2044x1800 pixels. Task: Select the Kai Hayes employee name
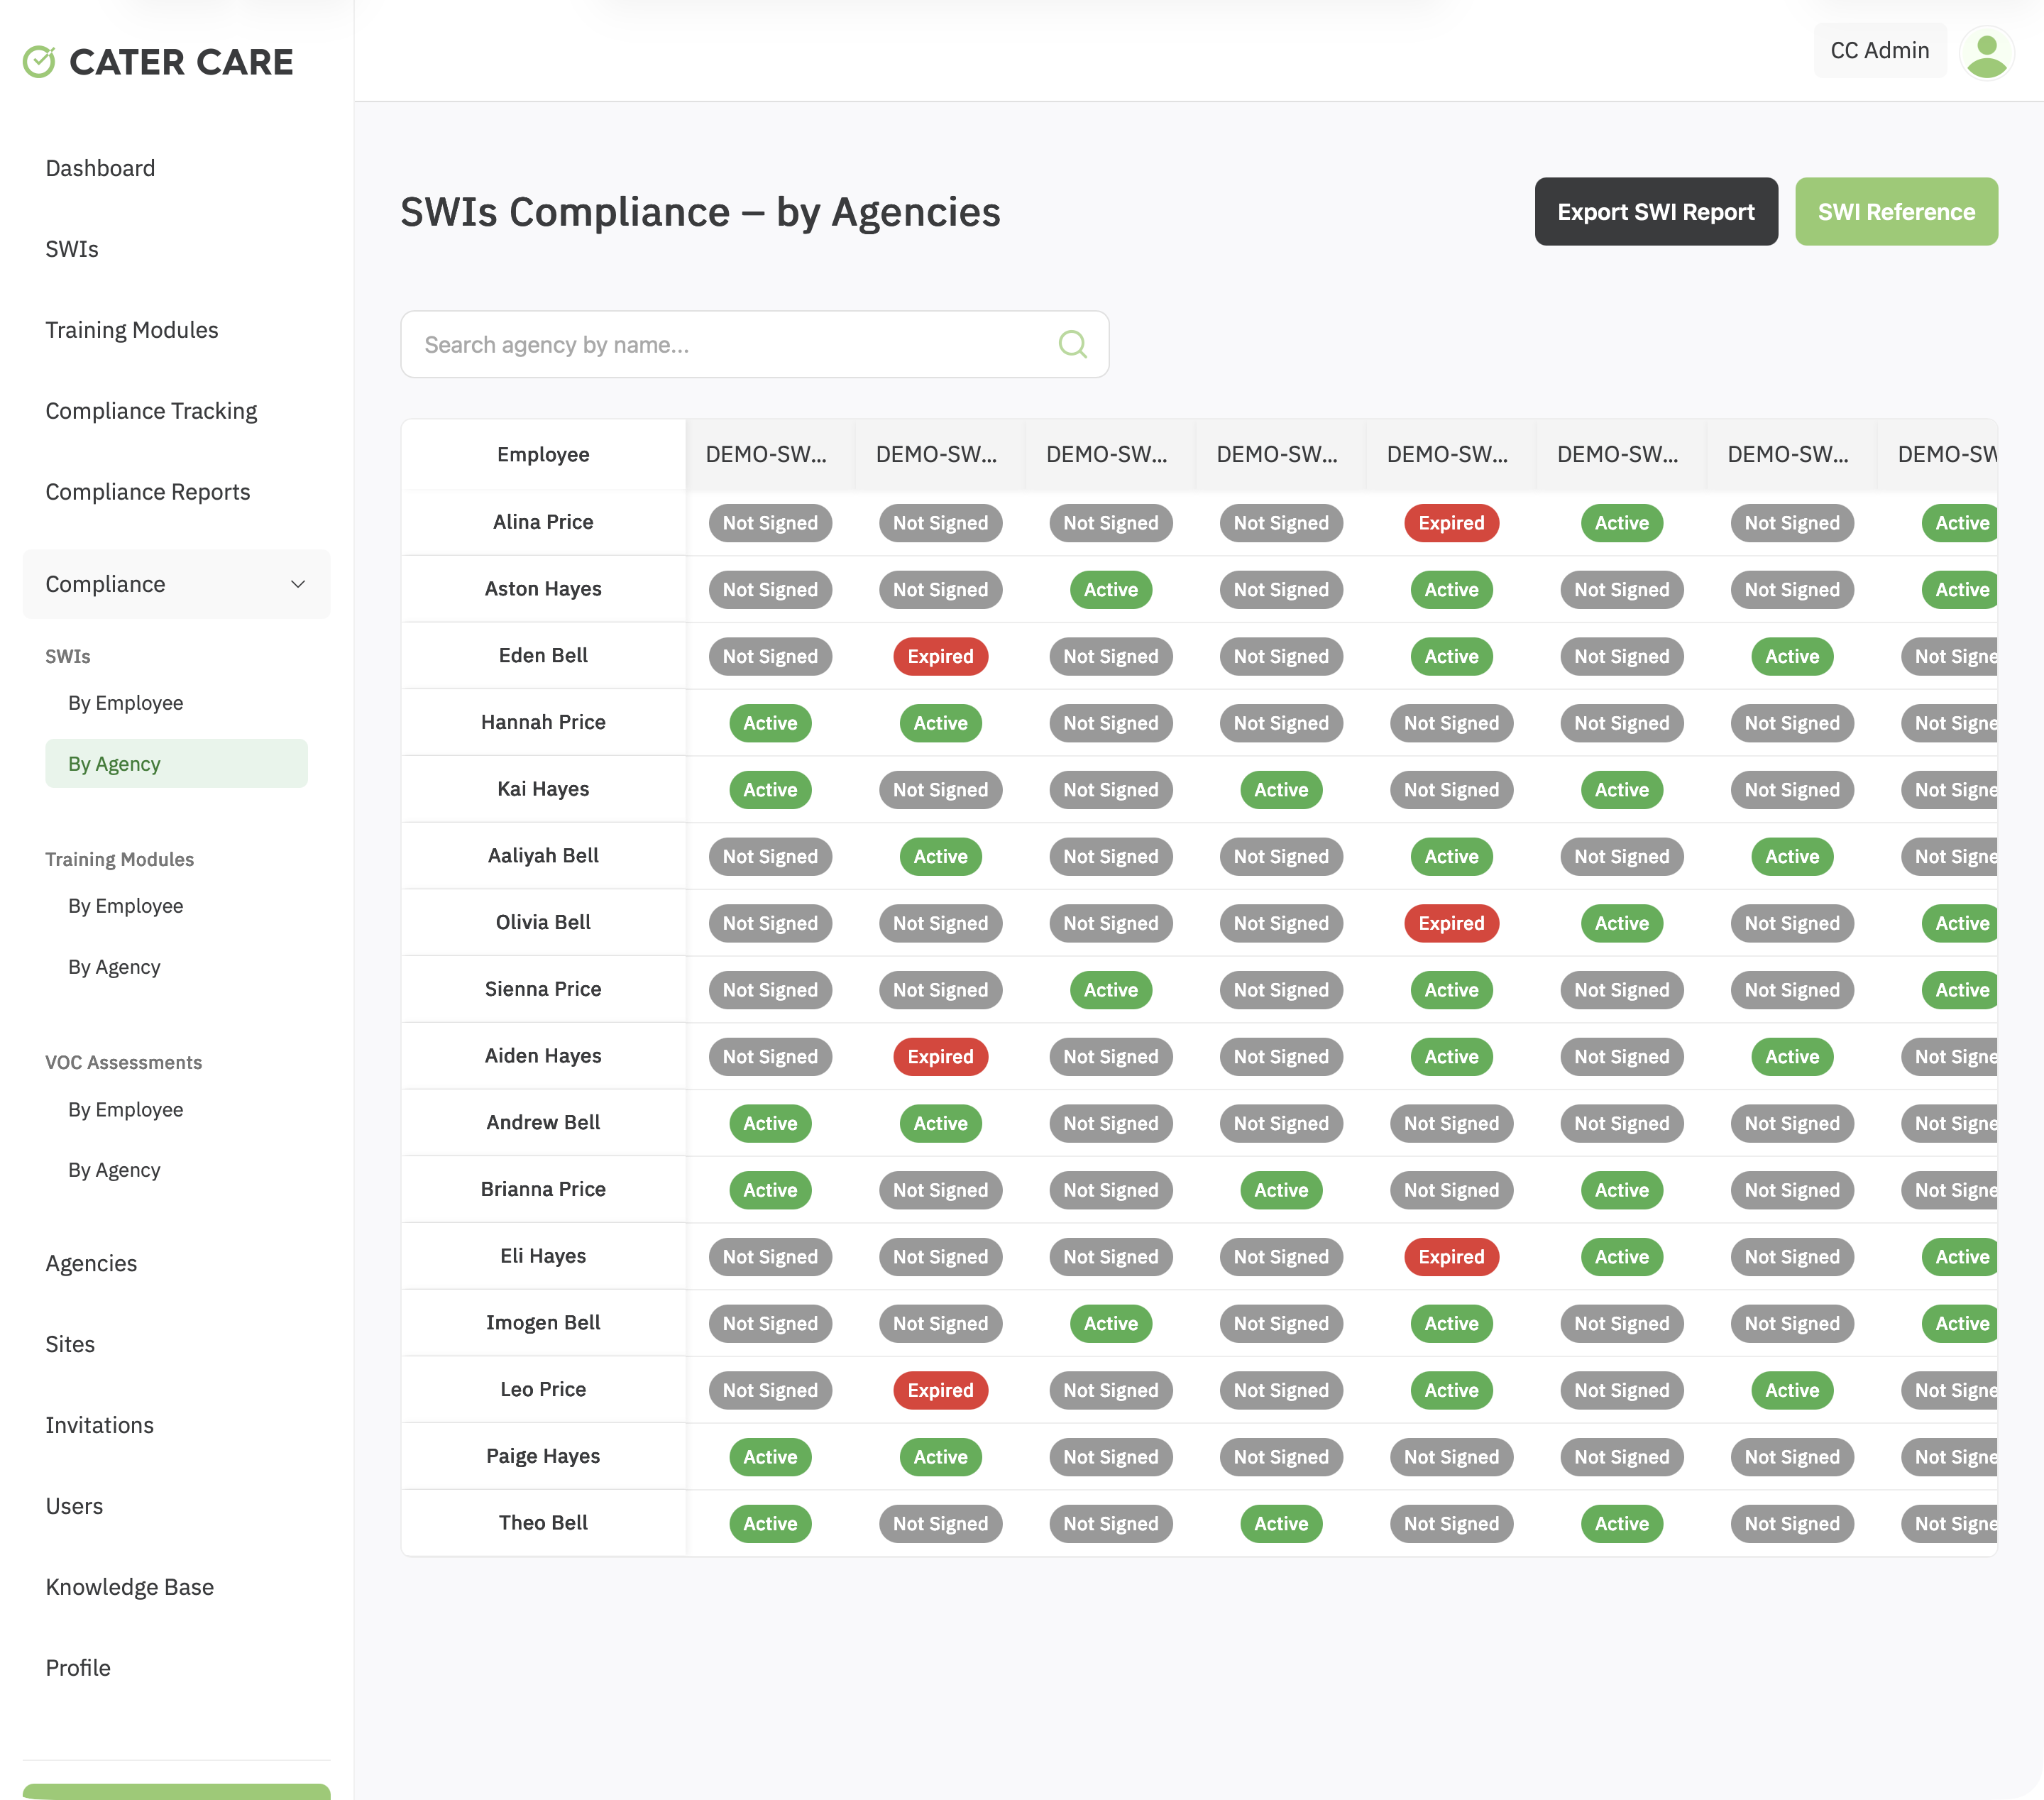pyautogui.click(x=543, y=789)
